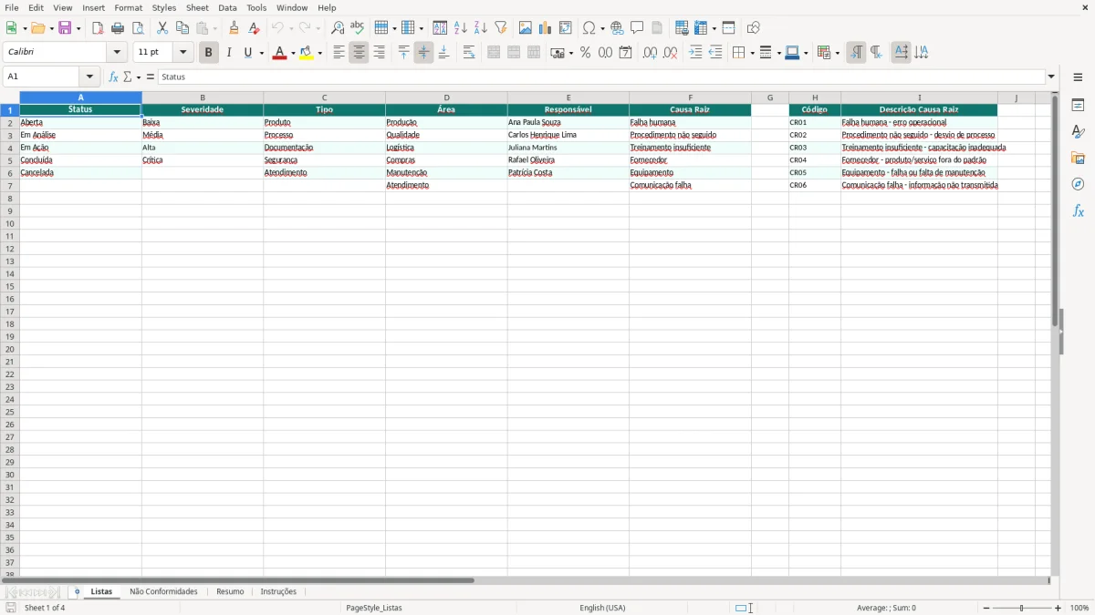This screenshot has width=1095, height=615.
Task: Click the Define Print Area icon
Action: [682, 28]
